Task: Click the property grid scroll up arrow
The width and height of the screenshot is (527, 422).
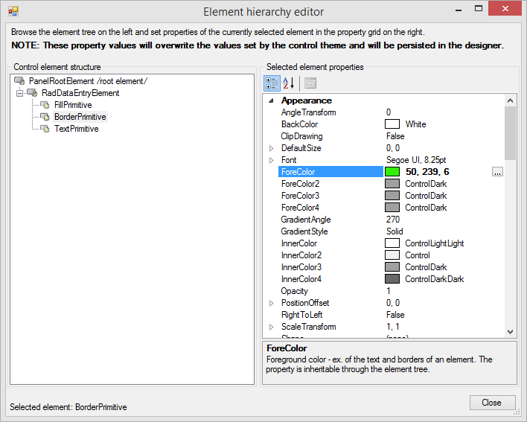Action: click(x=510, y=100)
